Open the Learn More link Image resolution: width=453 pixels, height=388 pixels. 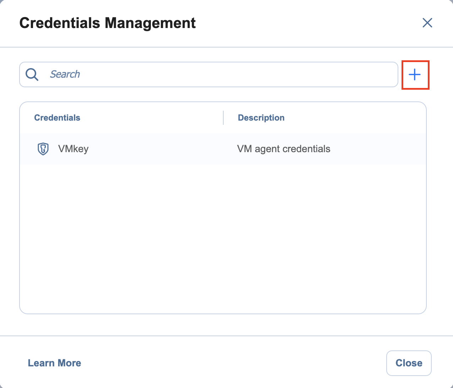pyautogui.click(x=54, y=363)
